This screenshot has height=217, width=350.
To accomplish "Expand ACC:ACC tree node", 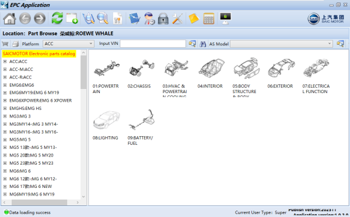I will tap(5, 62).
